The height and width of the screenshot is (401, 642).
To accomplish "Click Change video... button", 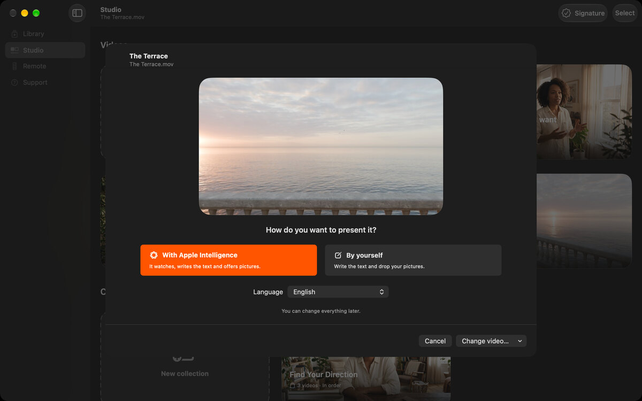I will pos(491,341).
